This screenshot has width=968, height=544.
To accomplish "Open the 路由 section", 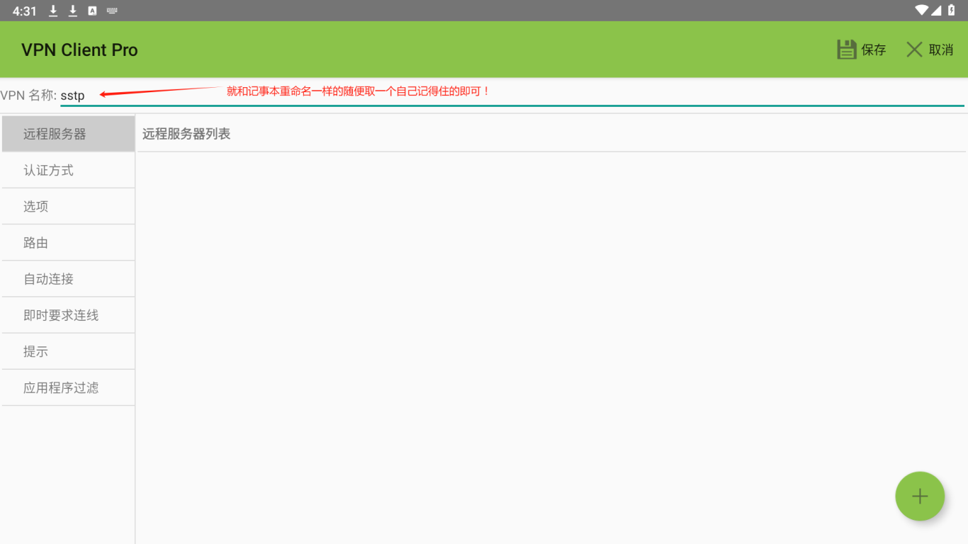I will [68, 243].
